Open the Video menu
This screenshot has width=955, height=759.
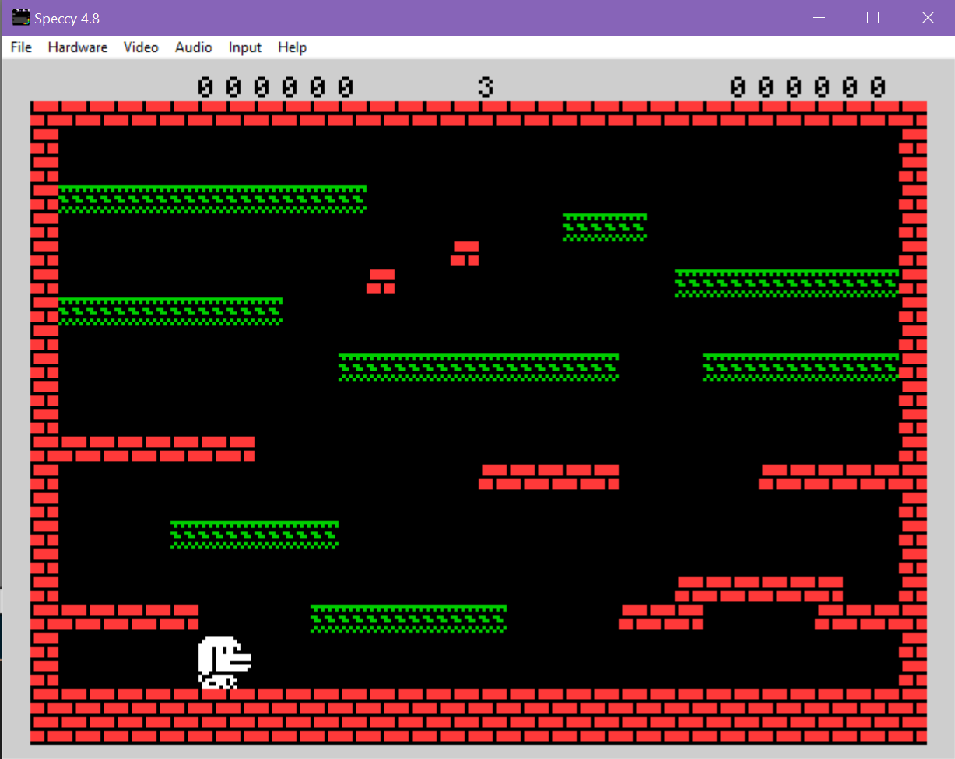[141, 47]
